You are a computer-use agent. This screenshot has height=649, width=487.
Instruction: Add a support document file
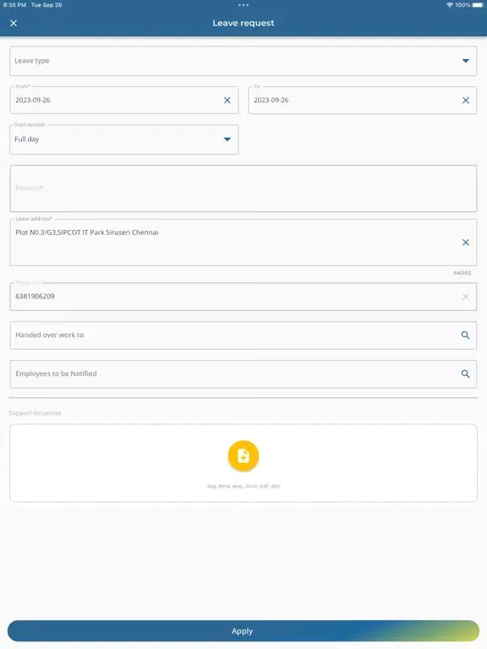point(243,455)
